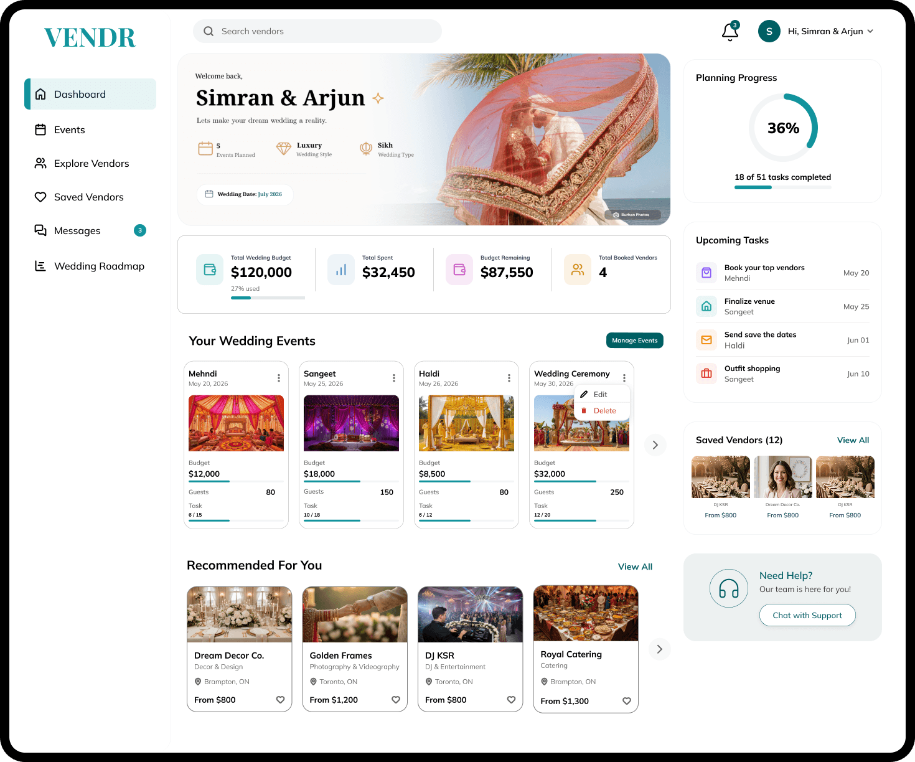Click the search magnifier icon

point(209,31)
